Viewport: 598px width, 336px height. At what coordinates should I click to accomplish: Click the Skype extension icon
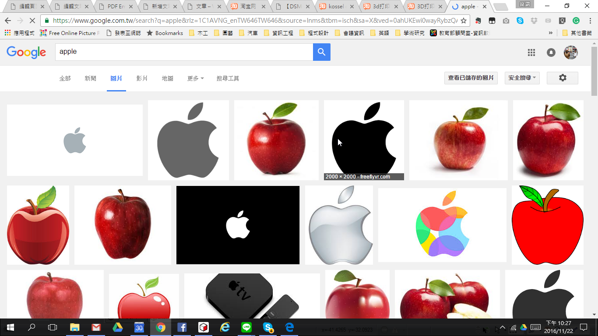(x=520, y=21)
